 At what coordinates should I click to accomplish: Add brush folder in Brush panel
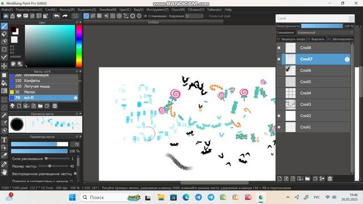pyautogui.click(x=40, y=106)
